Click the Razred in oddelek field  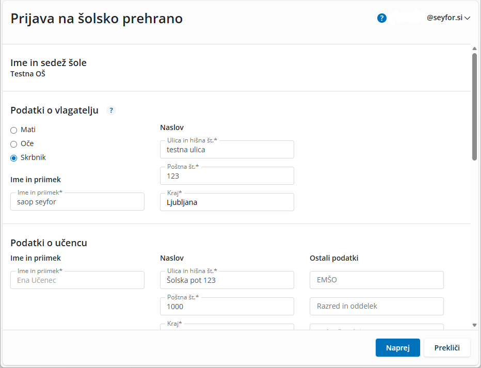click(377, 307)
